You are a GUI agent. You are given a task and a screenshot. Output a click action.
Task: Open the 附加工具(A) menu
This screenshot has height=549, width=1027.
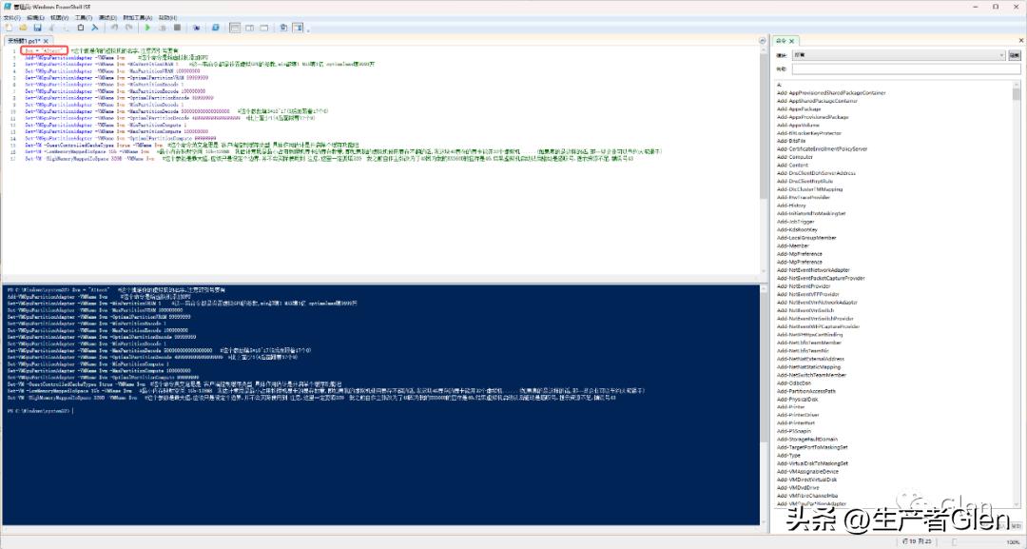138,18
